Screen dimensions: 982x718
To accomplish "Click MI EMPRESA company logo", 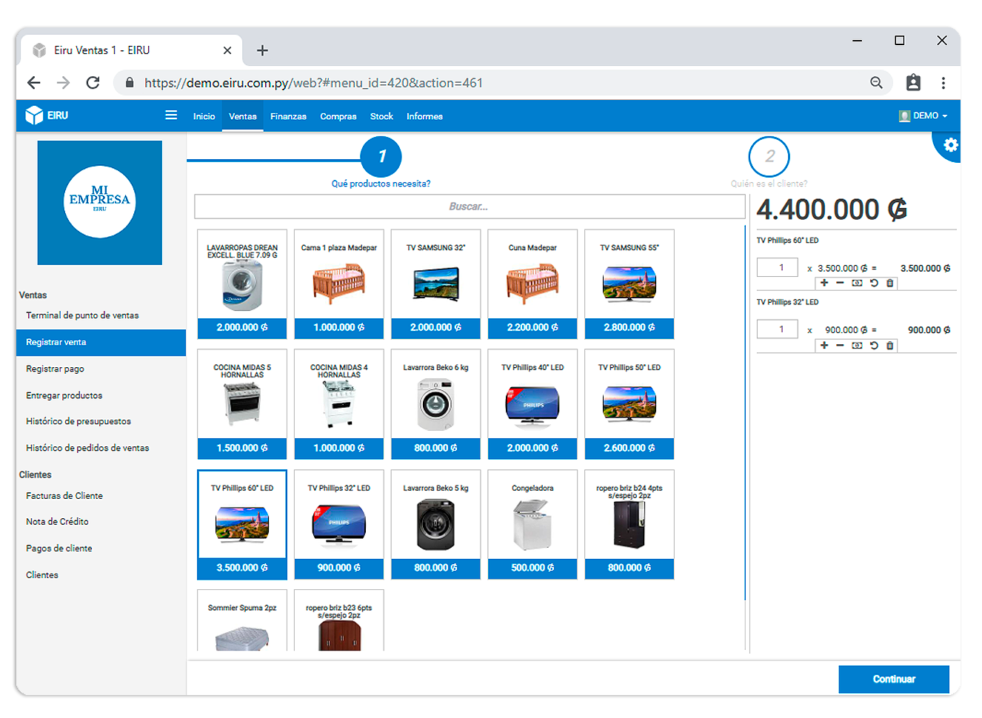I will tap(100, 202).
